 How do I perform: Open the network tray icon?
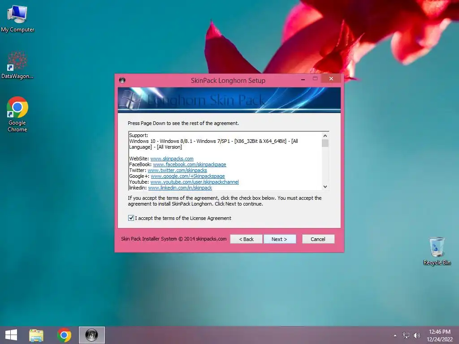click(406, 335)
